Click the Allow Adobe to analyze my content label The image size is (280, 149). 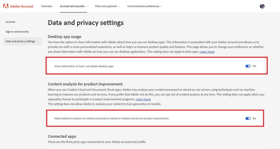tap(112, 118)
